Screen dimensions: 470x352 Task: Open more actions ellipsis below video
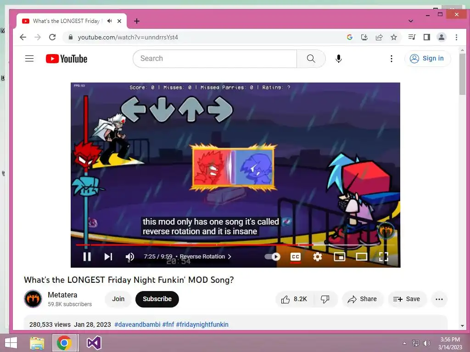pyautogui.click(x=439, y=299)
